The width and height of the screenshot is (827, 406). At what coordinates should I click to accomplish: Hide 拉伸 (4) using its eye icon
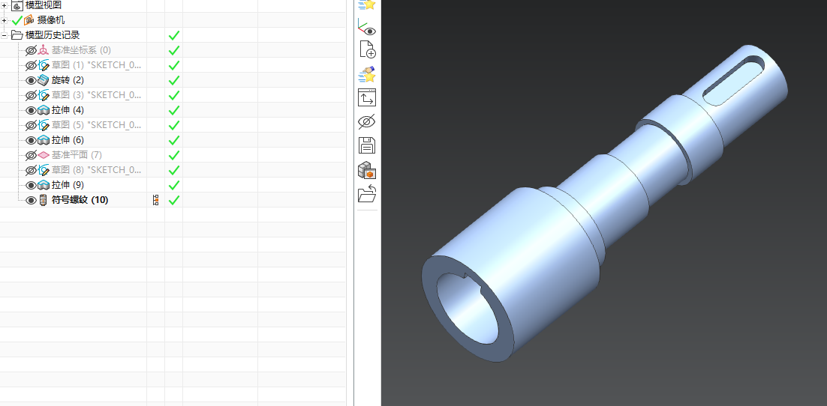[31, 111]
